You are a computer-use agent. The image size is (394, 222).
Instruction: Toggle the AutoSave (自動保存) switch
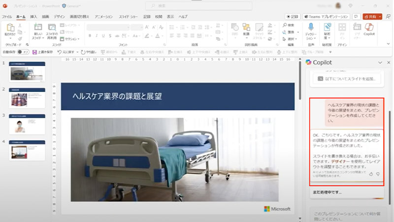pos(23,52)
